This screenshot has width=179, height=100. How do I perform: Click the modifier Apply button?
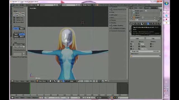(x=137, y=38)
